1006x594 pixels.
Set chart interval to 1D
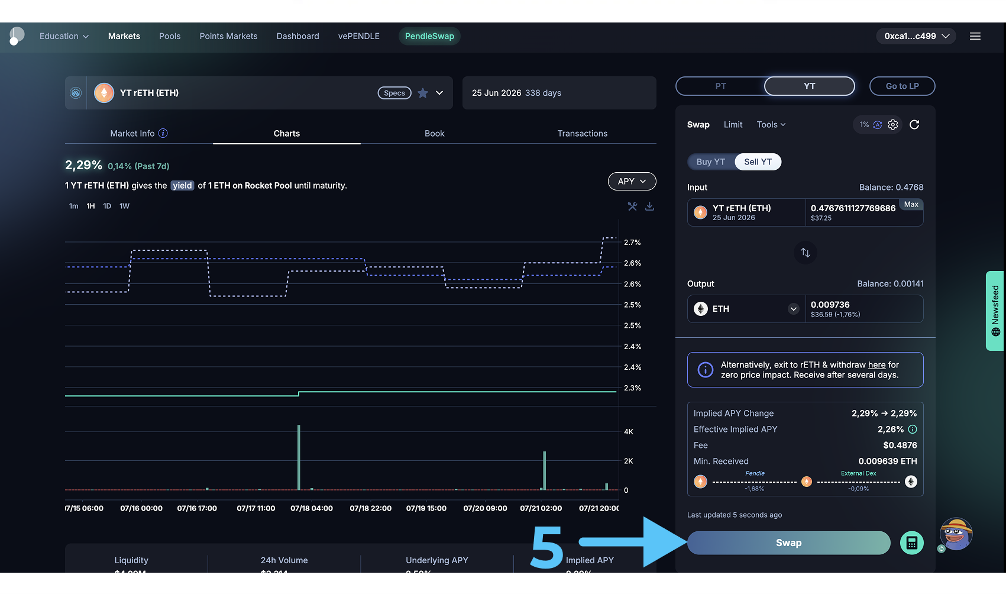[x=107, y=206]
